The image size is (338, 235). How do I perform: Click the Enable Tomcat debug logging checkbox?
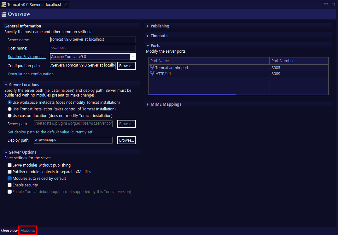pyautogui.click(x=9, y=192)
